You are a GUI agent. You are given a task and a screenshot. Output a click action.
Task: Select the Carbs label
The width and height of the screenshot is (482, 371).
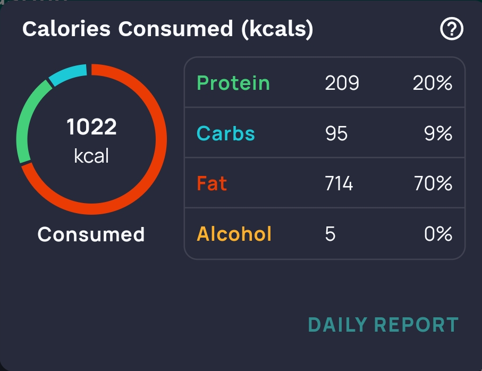click(226, 133)
